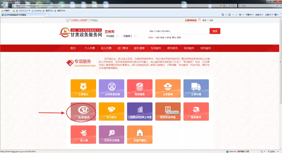Select the 工程建设项目网上申报 building tile
This screenshot has height=153, width=282.
pyautogui.click(x=139, y=111)
